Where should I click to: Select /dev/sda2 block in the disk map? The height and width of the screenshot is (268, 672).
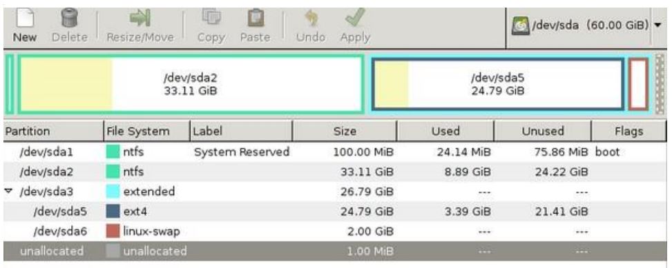pos(191,84)
